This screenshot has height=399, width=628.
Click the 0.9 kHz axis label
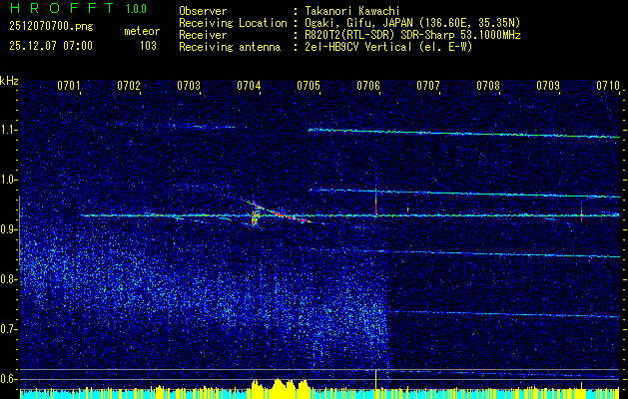click(8, 229)
